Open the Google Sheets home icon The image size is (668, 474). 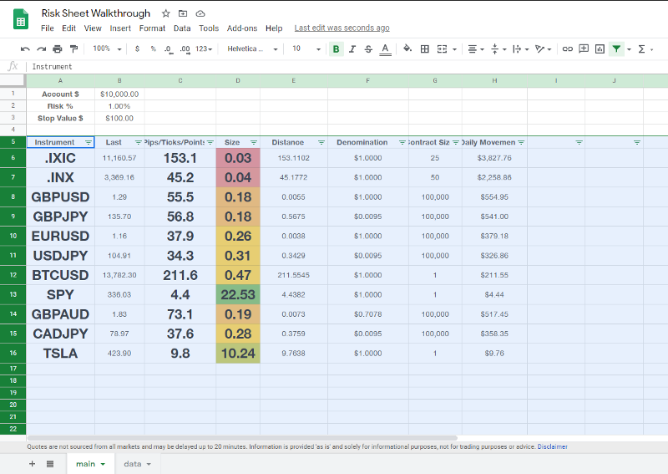20,19
